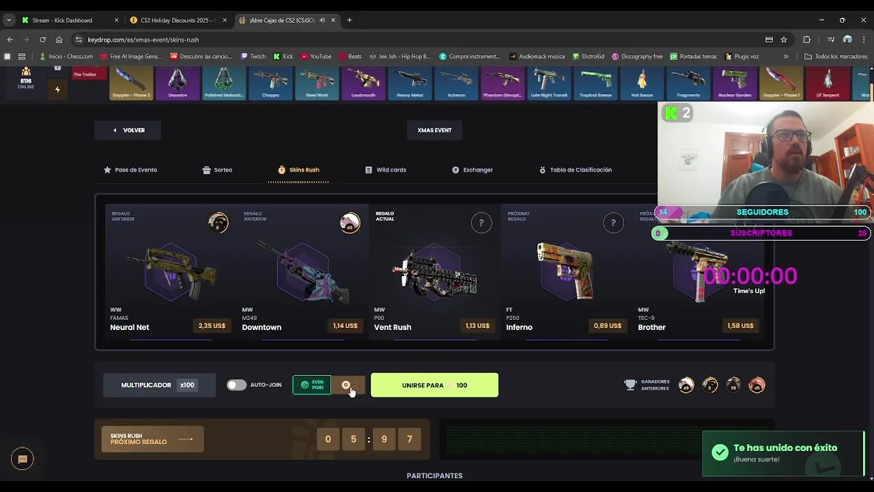874x492 pixels.
Task: Go to browser home page
Action: click(x=59, y=40)
